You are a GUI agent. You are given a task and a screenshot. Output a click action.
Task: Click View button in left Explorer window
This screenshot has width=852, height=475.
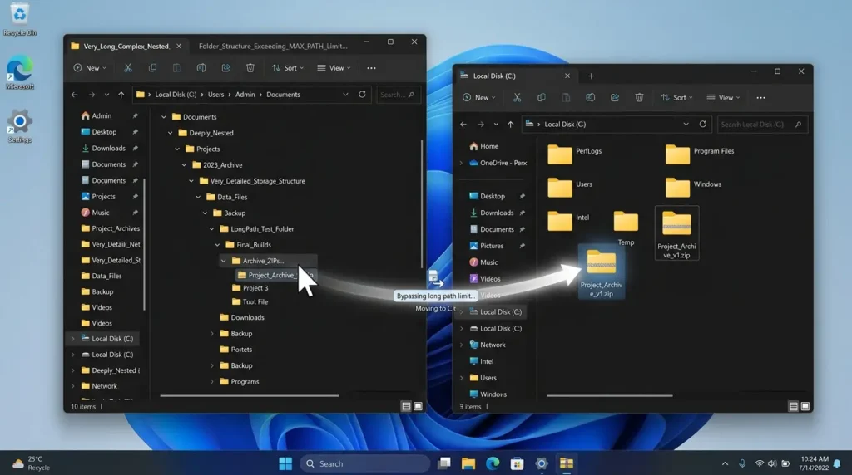point(334,68)
